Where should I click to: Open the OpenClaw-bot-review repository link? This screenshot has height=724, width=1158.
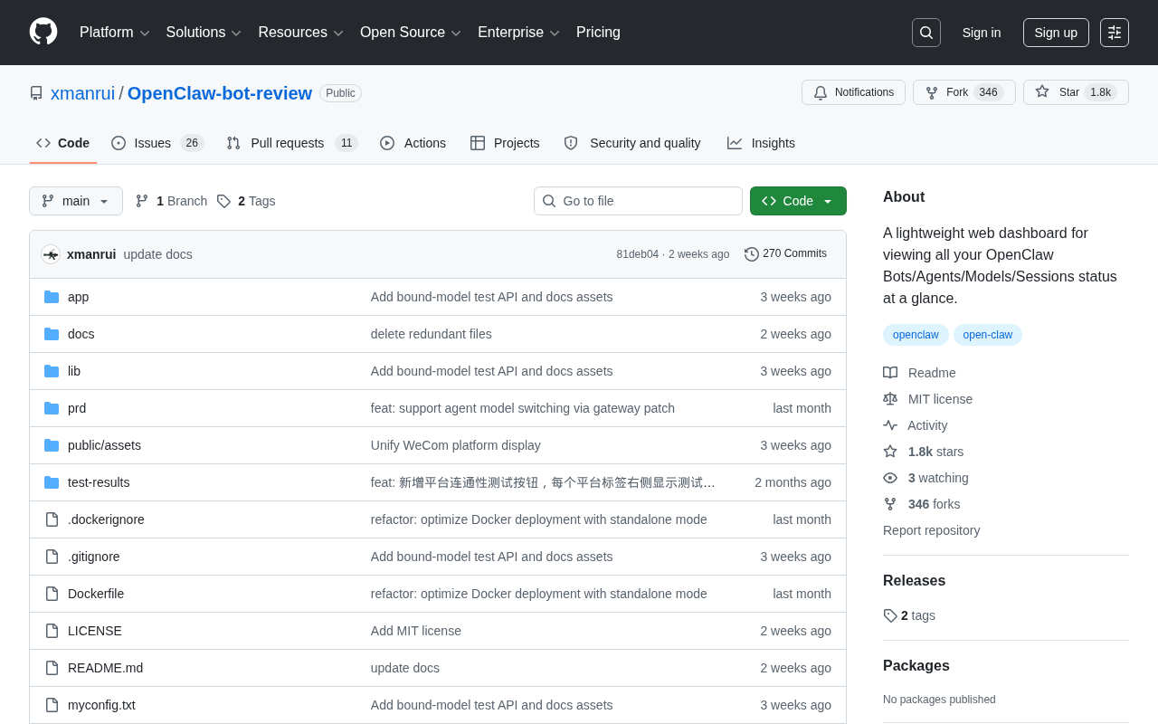[x=220, y=93]
